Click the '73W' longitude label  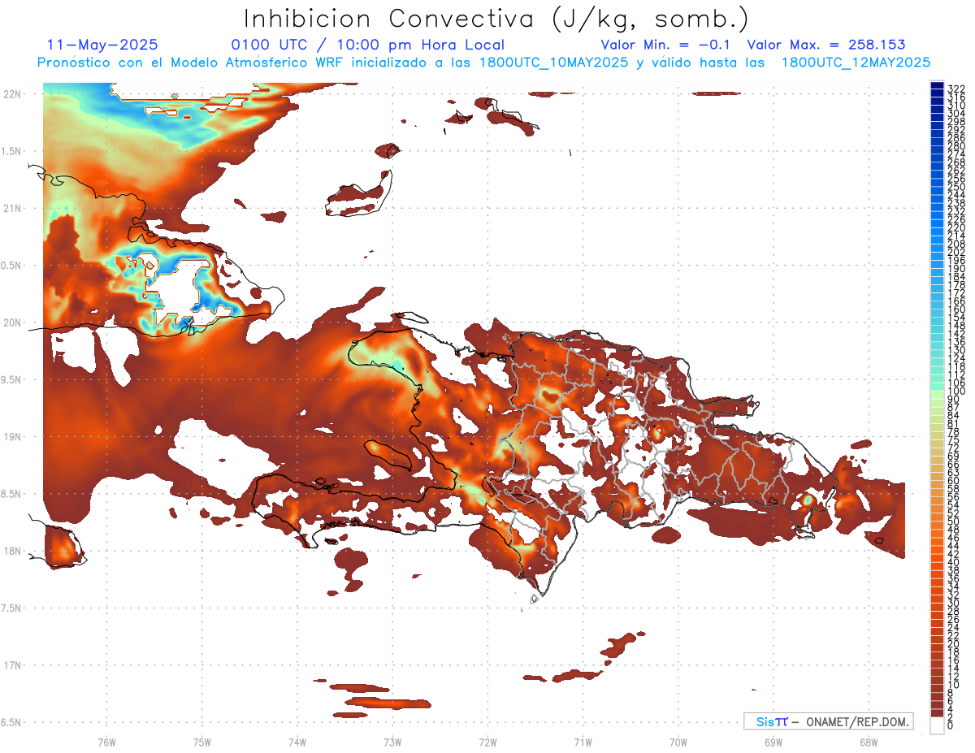tap(392, 742)
